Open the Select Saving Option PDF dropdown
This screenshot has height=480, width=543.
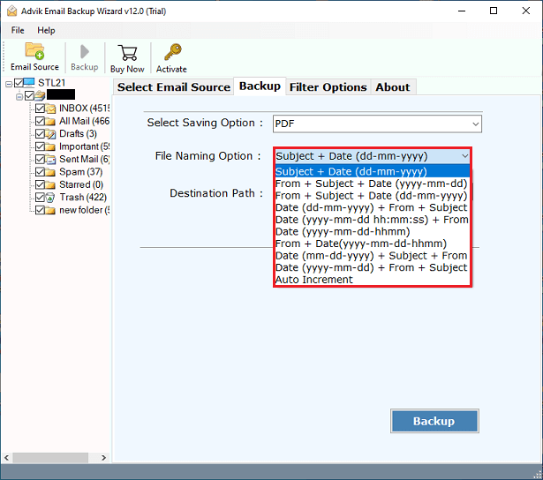click(377, 124)
